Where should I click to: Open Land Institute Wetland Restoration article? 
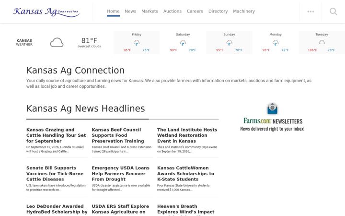click(187, 135)
